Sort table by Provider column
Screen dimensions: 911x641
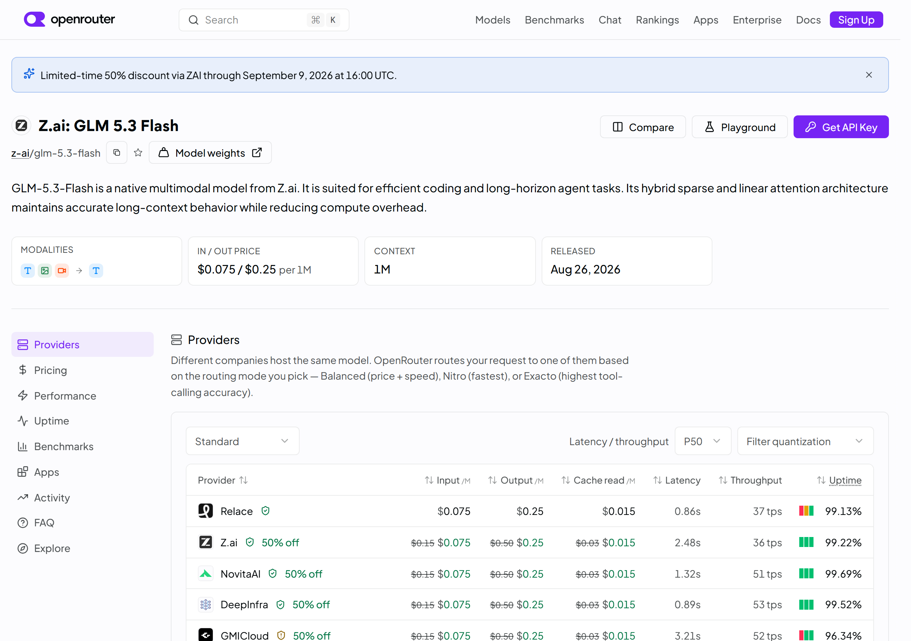[223, 480]
